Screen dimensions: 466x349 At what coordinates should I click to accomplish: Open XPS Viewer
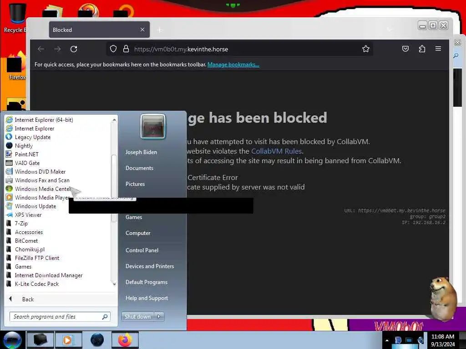click(x=28, y=215)
